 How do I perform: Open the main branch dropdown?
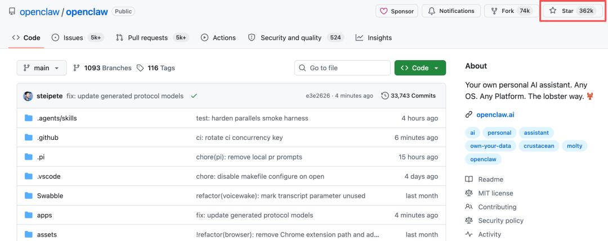click(x=42, y=68)
